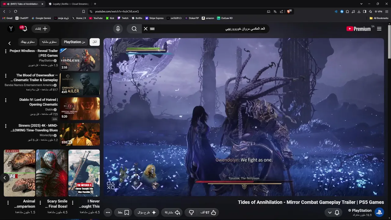Screen dimensions: 391x220
Task: Open the translate page icon
Action: (x=275, y=11)
